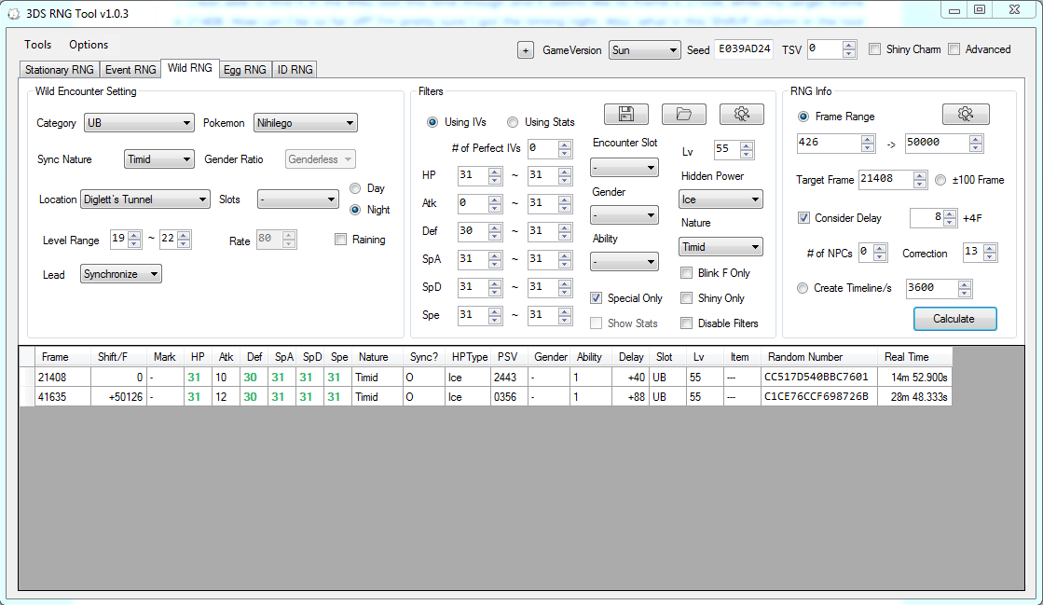The image size is (1043, 605).
Task: Open the Slots dropdown
Action: [x=298, y=199]
